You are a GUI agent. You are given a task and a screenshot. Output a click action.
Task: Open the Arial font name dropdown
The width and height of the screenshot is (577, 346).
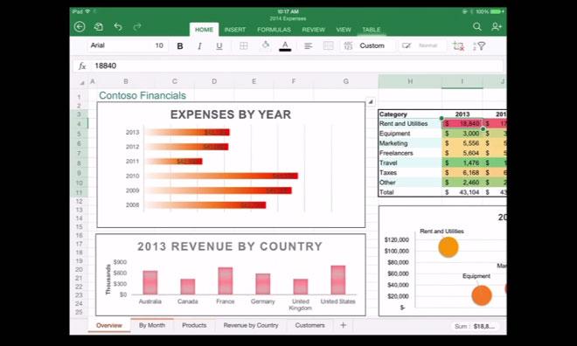coord(120,45)
